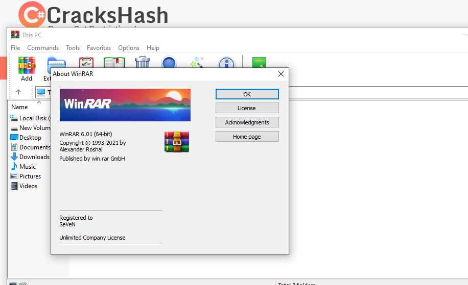Open the Commands menu
This screenshot has height=285, width=468.
(43, 47)
